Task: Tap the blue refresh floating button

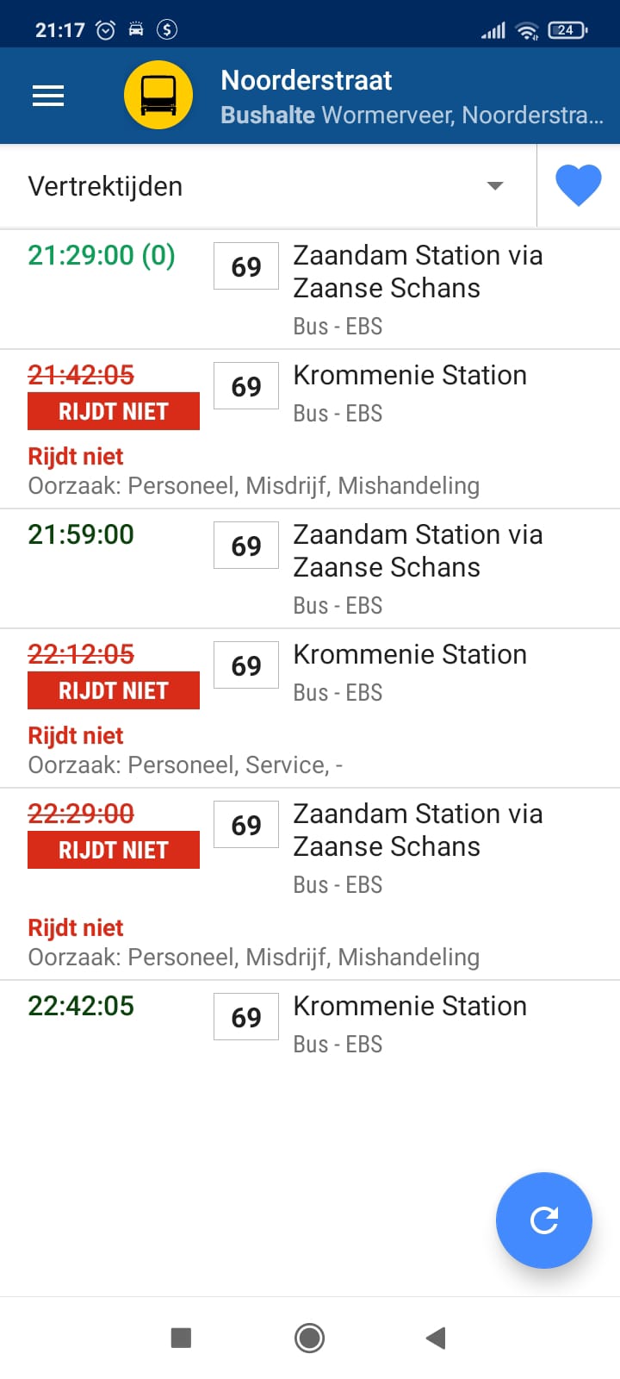Action: (x=544, y=1220)
